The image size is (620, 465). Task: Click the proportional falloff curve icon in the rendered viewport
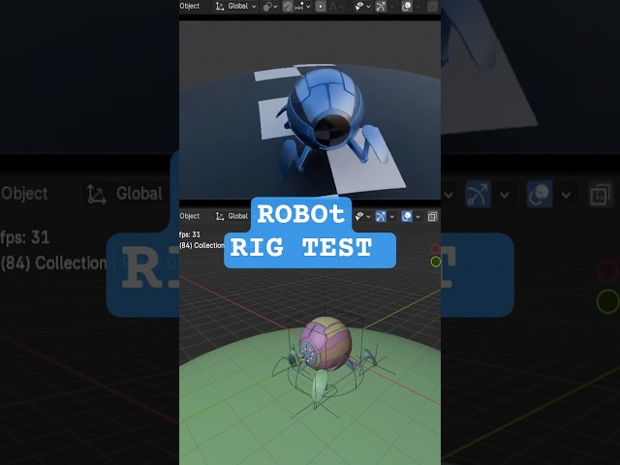333,7
